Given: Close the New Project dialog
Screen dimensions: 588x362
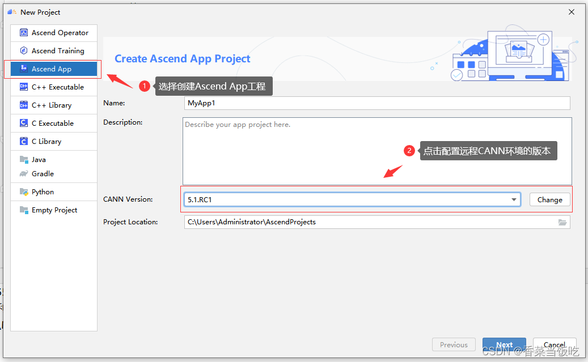Looking at the screenshot, I should (572, 12).
